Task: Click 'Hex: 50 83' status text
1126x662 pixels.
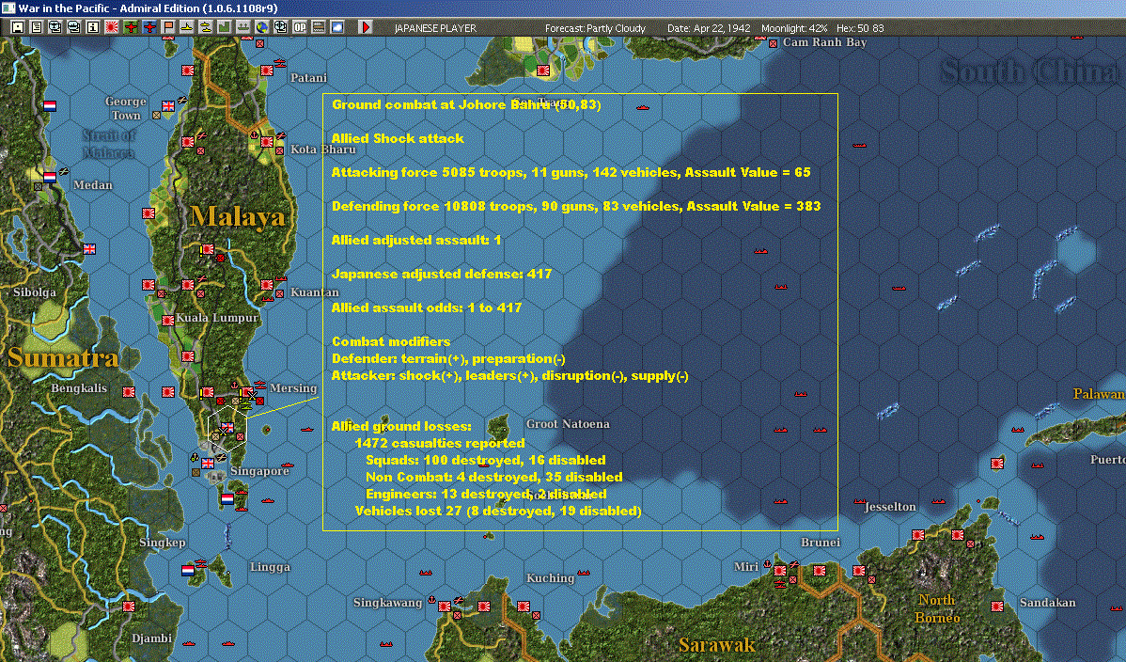Action: click(860, 28)
